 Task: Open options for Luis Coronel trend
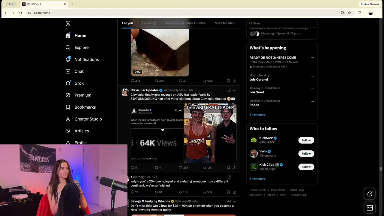pos(312,76)
